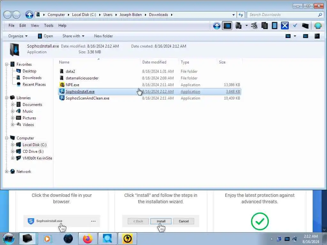Click the blue Up arrow next to Back/Forward
The image size is (327, 245).
click(x=29, y=15)
